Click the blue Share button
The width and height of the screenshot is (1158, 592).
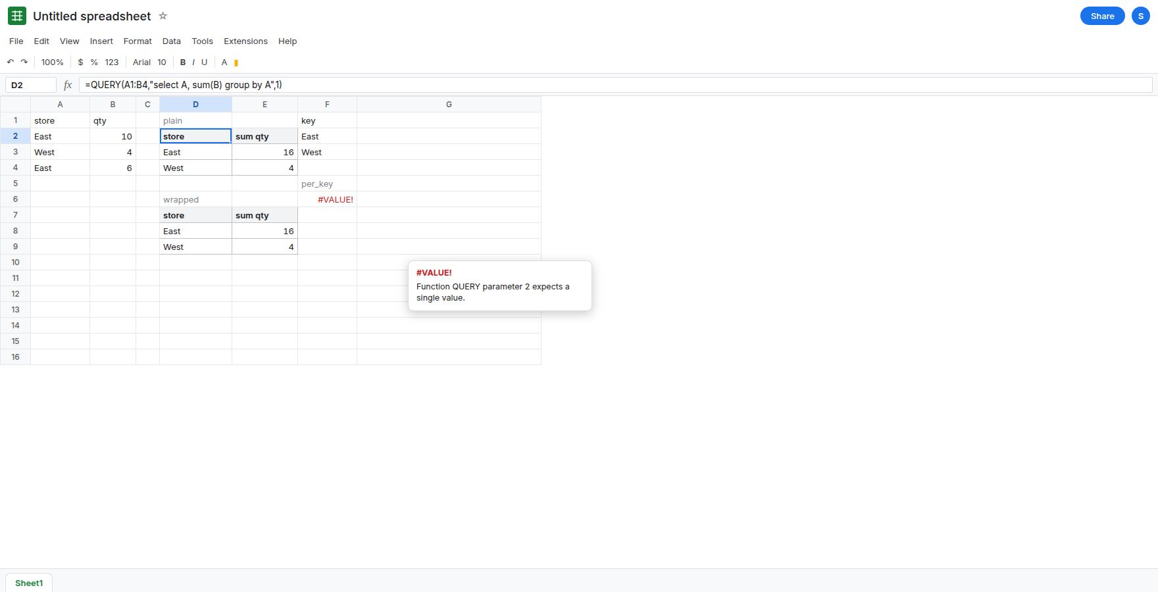point(1103,16)
